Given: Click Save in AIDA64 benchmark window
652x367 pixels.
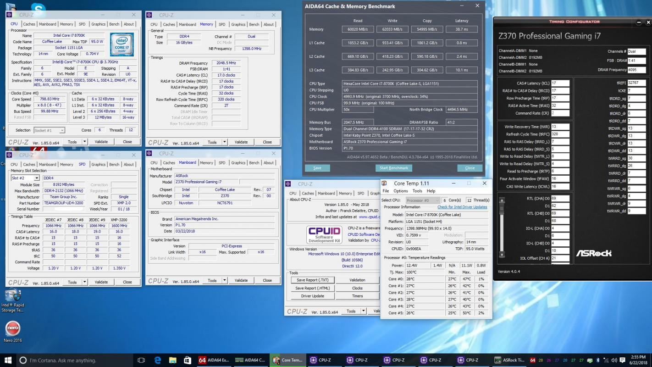Looking at the screenshot, I should [317, 168].
